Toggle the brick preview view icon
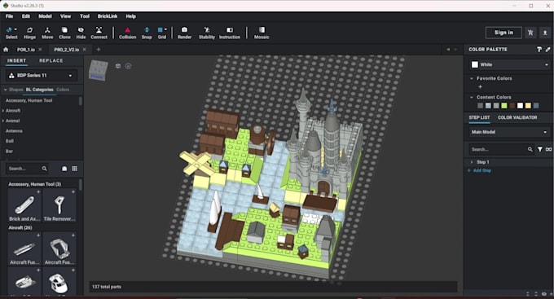Viewport: 554px width, 299px height. click(64, 169)
